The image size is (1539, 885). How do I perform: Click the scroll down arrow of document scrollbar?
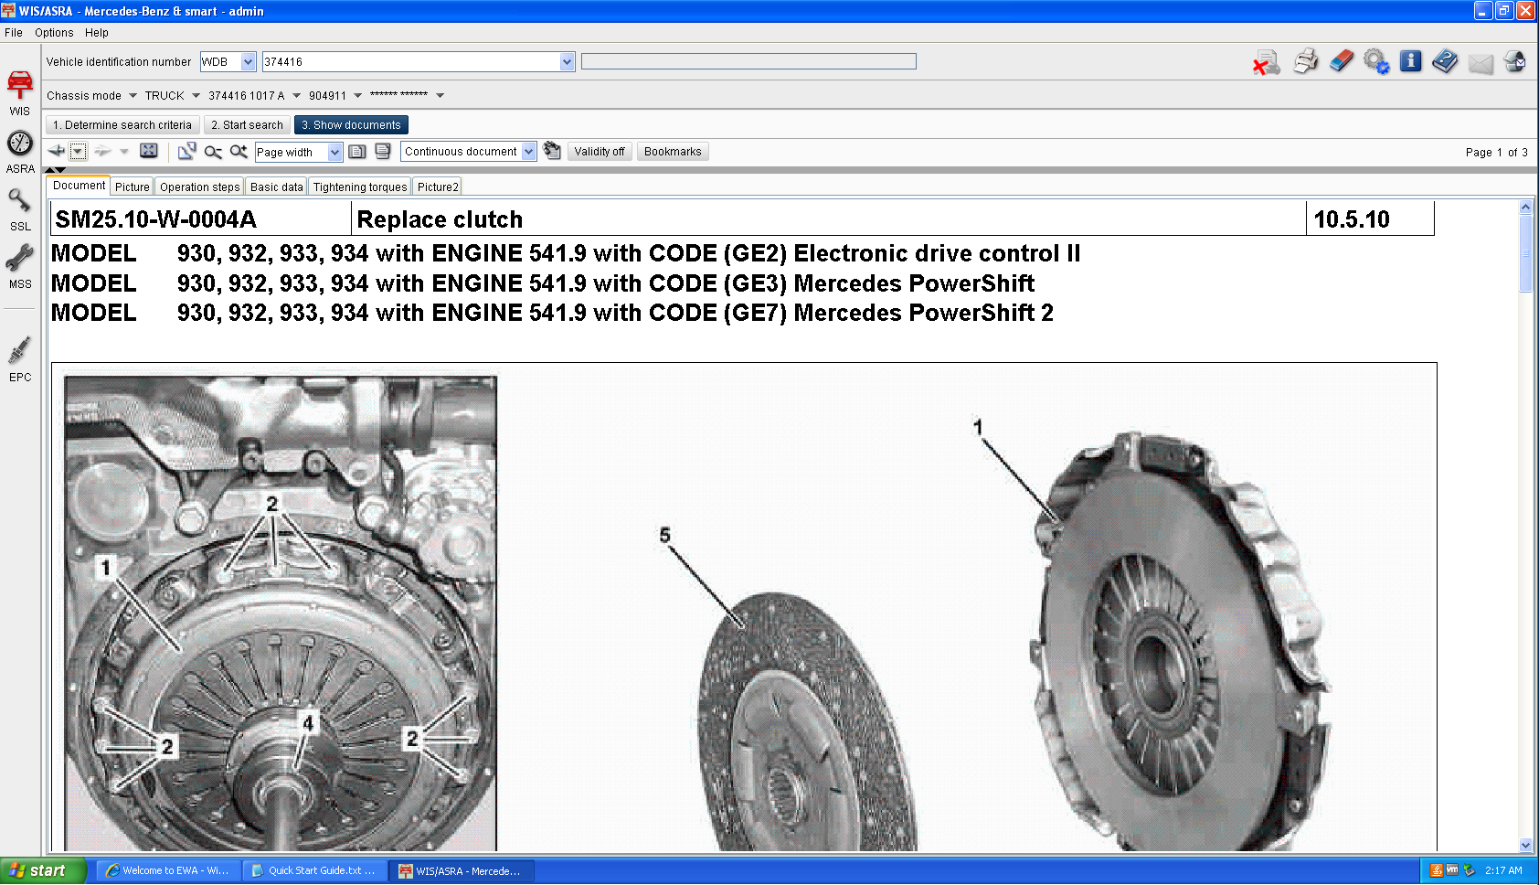(1525, 846)
